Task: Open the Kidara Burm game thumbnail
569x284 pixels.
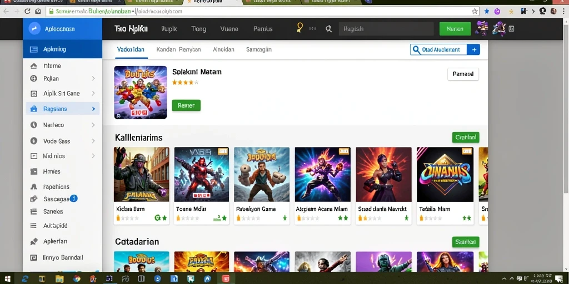Action: pos(142,174)
